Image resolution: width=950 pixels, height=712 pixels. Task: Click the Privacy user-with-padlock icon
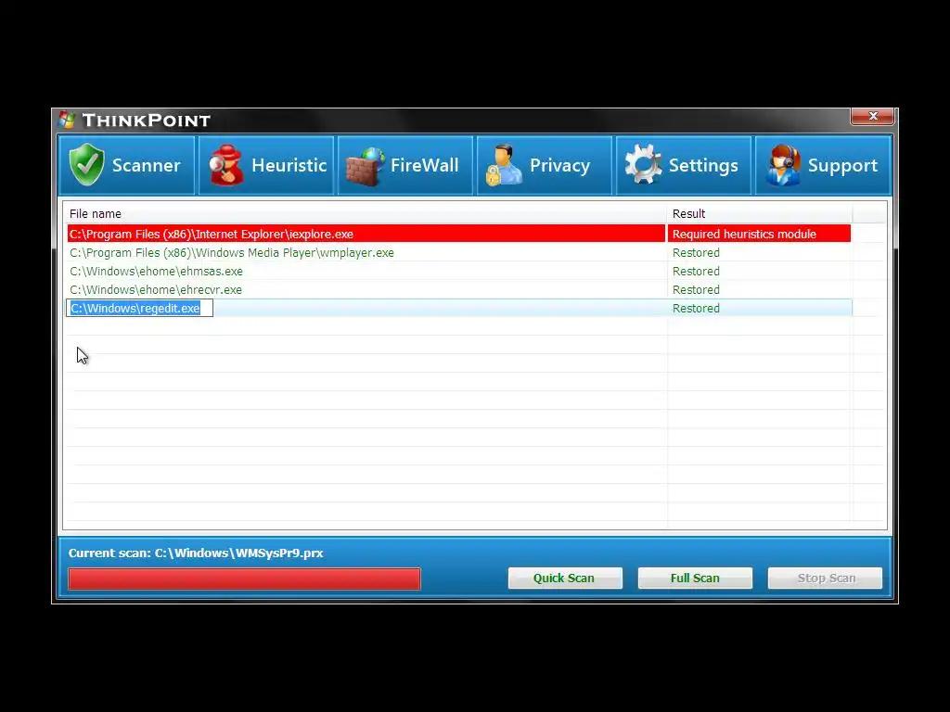(x=504, y=165)
